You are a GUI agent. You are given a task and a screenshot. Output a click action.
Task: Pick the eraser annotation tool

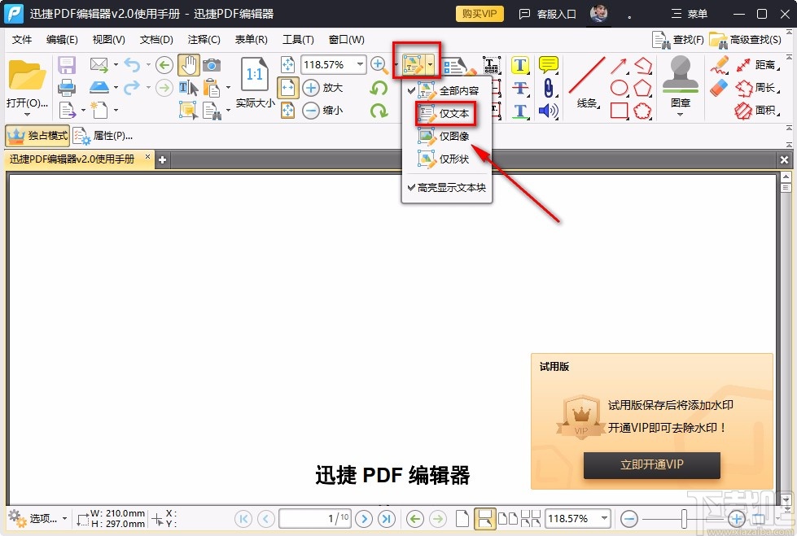pyautogui.click(x=719, y=85)
